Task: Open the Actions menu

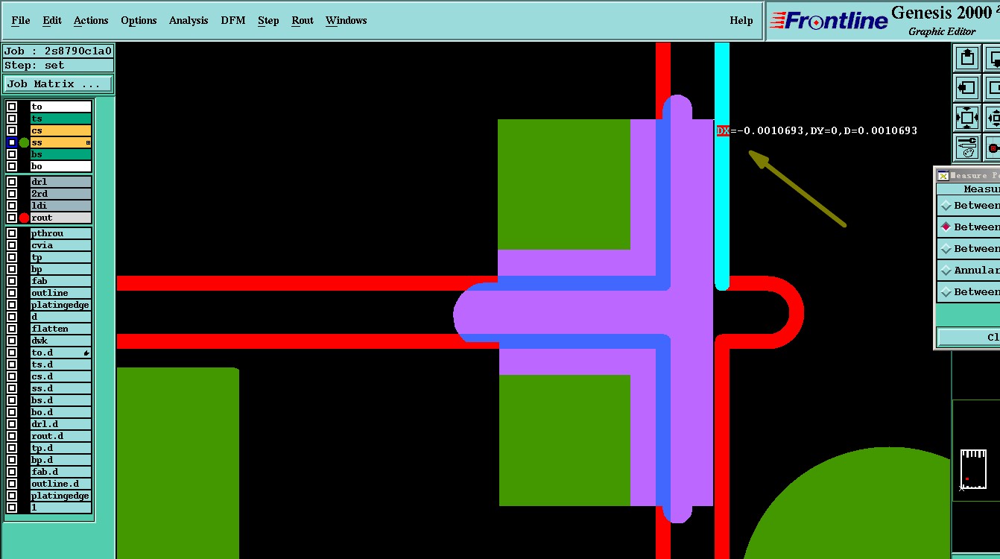Action: point(91,20)
